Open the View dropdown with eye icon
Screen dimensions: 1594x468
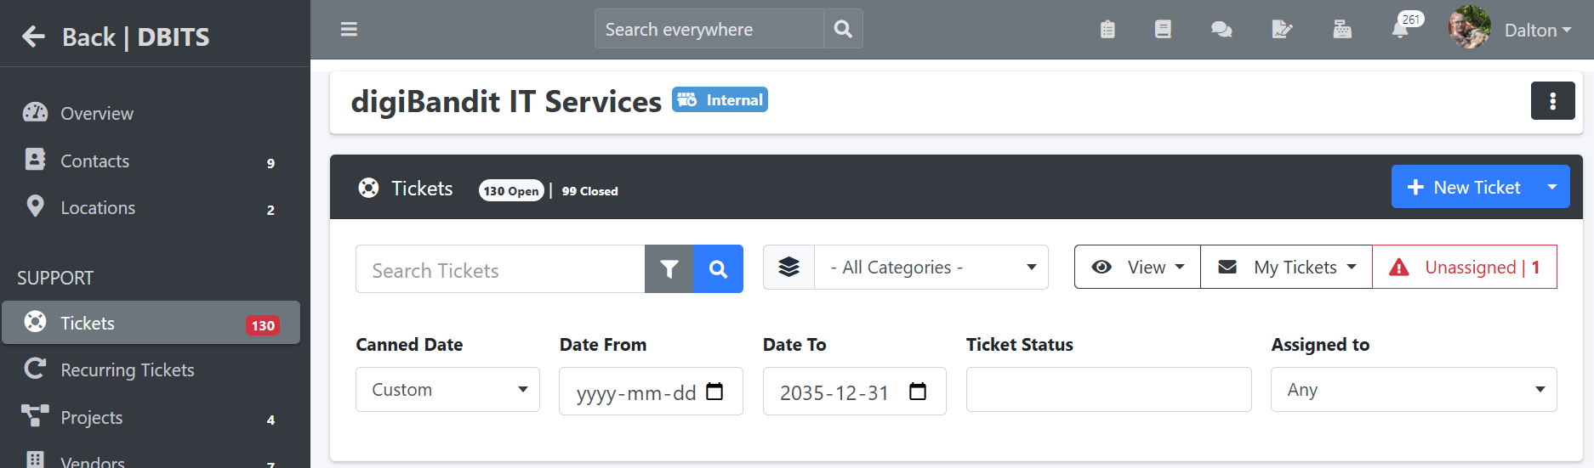click(x=1137, y=268)
